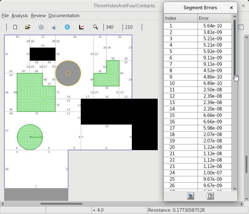249x214 pixels.
Task: Open the Analysis menu
Action: coord(19,16)
